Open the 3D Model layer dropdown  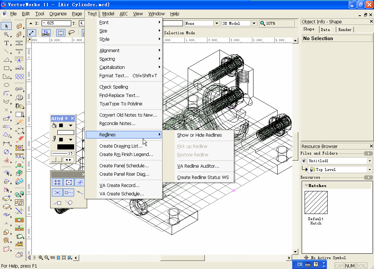254,23
